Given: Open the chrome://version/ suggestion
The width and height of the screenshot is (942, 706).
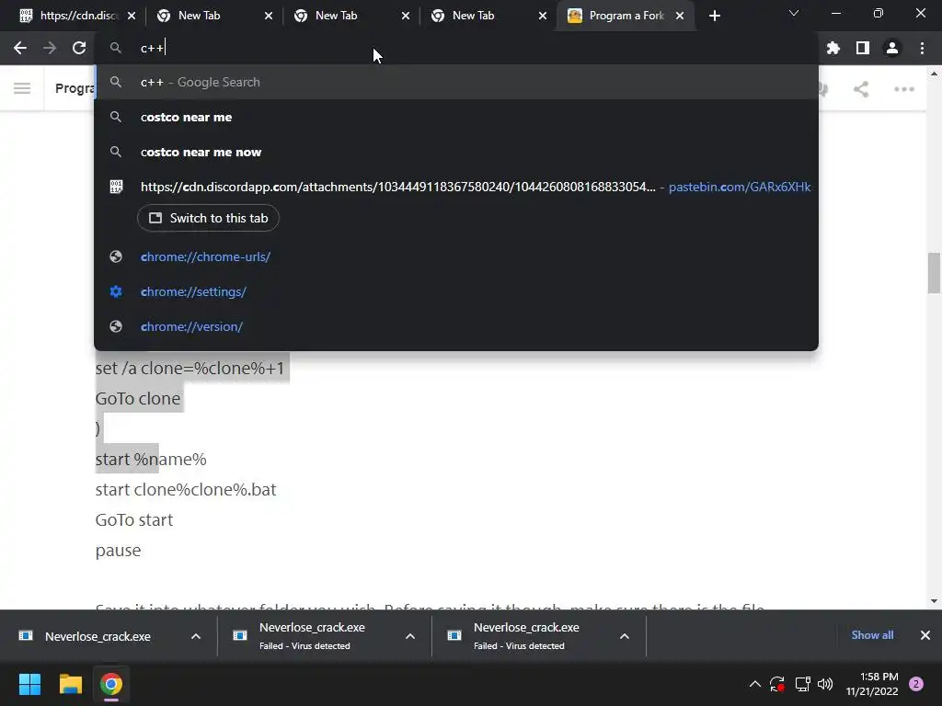Looking at the screenshot, I should click(456, 326).
